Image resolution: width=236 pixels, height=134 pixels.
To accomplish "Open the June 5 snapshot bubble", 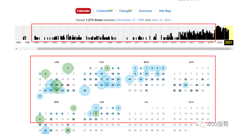I will pos(118,108).
